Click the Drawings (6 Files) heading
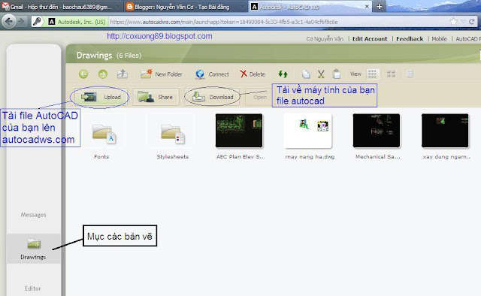481x296 pixels. (109, 55)
